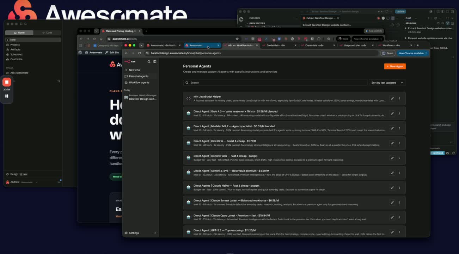Screen dimensions: 459x254
Task: Edit the Gemini Flash Direct Agent
Action: 392,158
